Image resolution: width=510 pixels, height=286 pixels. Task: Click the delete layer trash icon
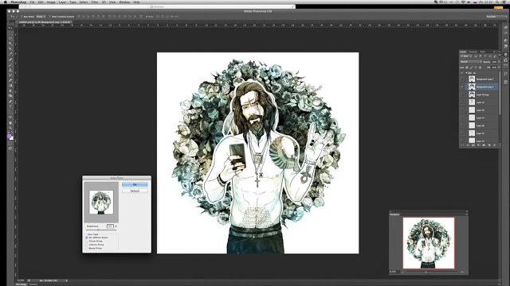pyautogui.click(x=494, y=145)
